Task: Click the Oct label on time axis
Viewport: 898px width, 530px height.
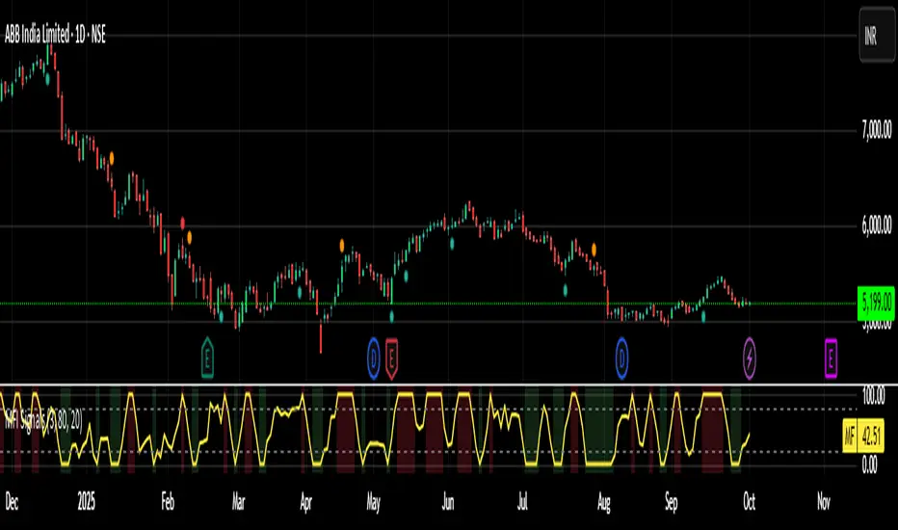Action: [x=749, y=502]
